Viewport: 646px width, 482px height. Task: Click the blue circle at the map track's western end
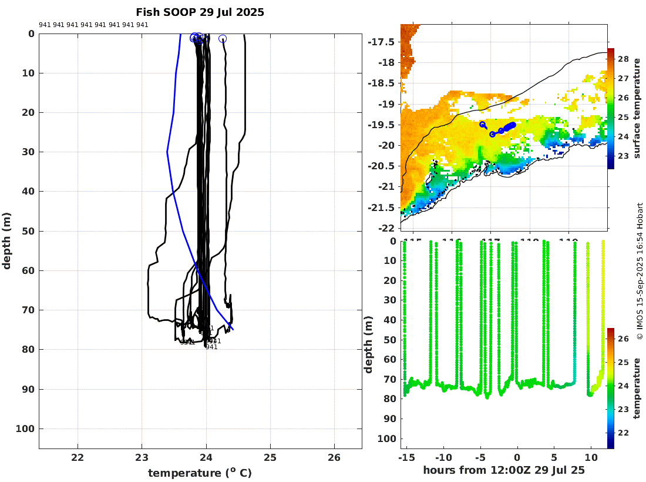pos(482,124)
